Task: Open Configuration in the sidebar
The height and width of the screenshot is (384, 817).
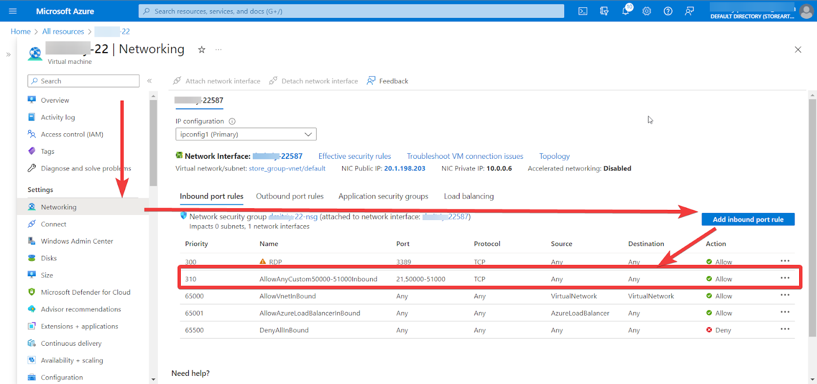Action: (62, 377)
